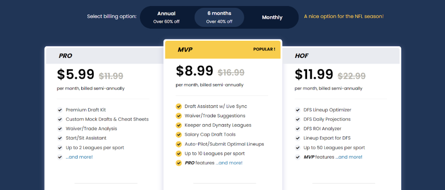
Task: Click yellow checkmark beside Draft Assistant w/ Live Sync
Action: (x=178, y=107)
